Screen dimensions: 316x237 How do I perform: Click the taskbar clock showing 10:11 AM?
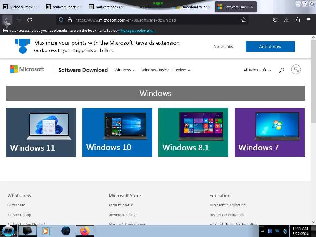coord(300,231)
